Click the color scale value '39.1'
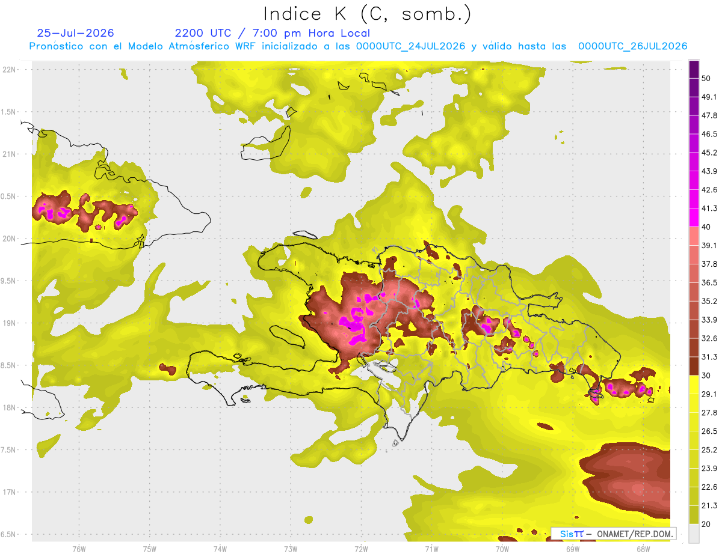This screenshot has width=722, height=557. [709, 246]
